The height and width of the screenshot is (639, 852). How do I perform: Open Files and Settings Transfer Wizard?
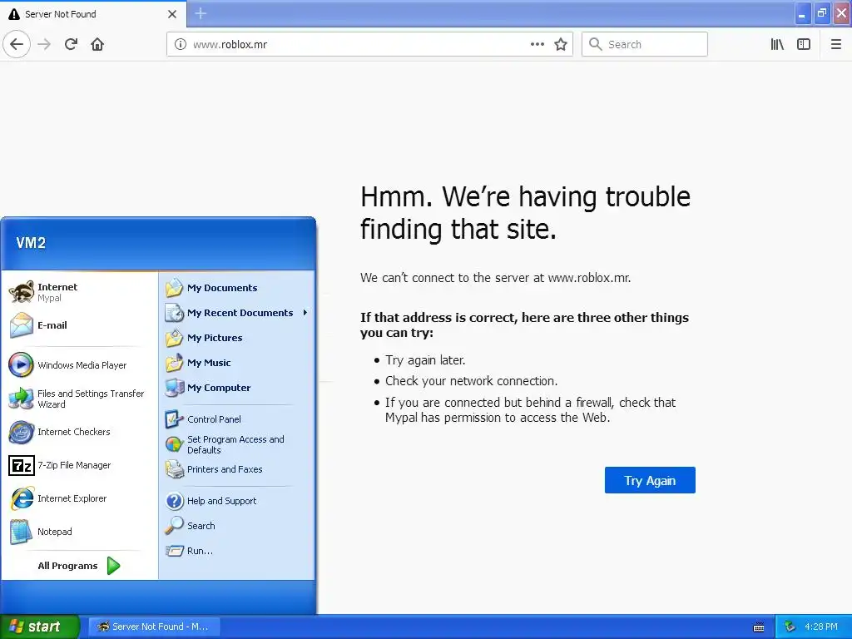(79, 399)
